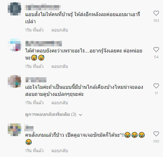Click the 193 like count number
This screenshot has height=157, width=163.
click(156, 21)
